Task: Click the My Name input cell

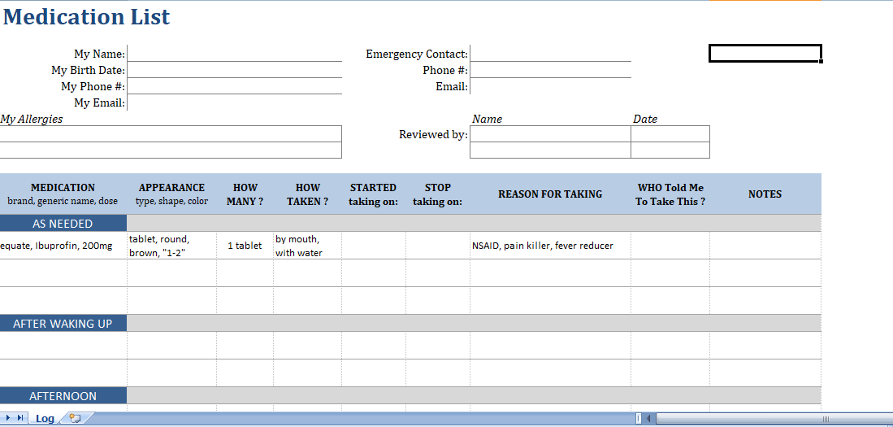Action: 234,54
